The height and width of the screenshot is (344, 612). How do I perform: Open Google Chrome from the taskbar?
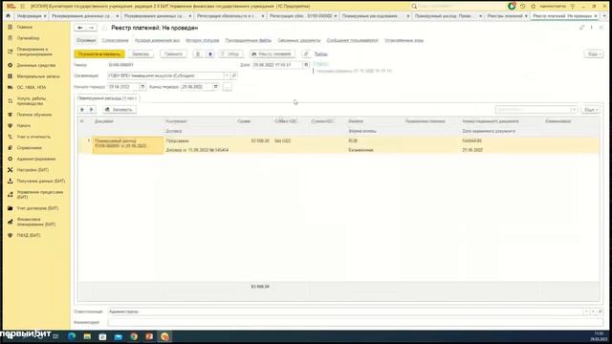(x=134, y=336)
